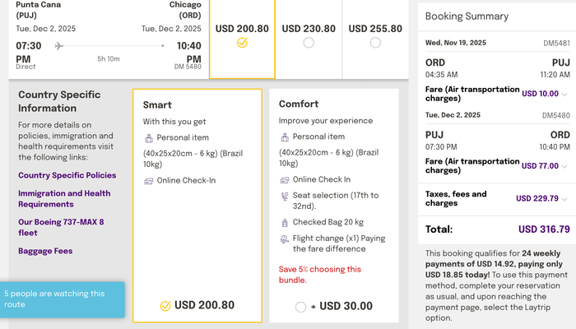The width and height of the screenshot is (576, 329).
Task: Expand the USD 77.00 fare details chevron
Action: click(564, 166)
